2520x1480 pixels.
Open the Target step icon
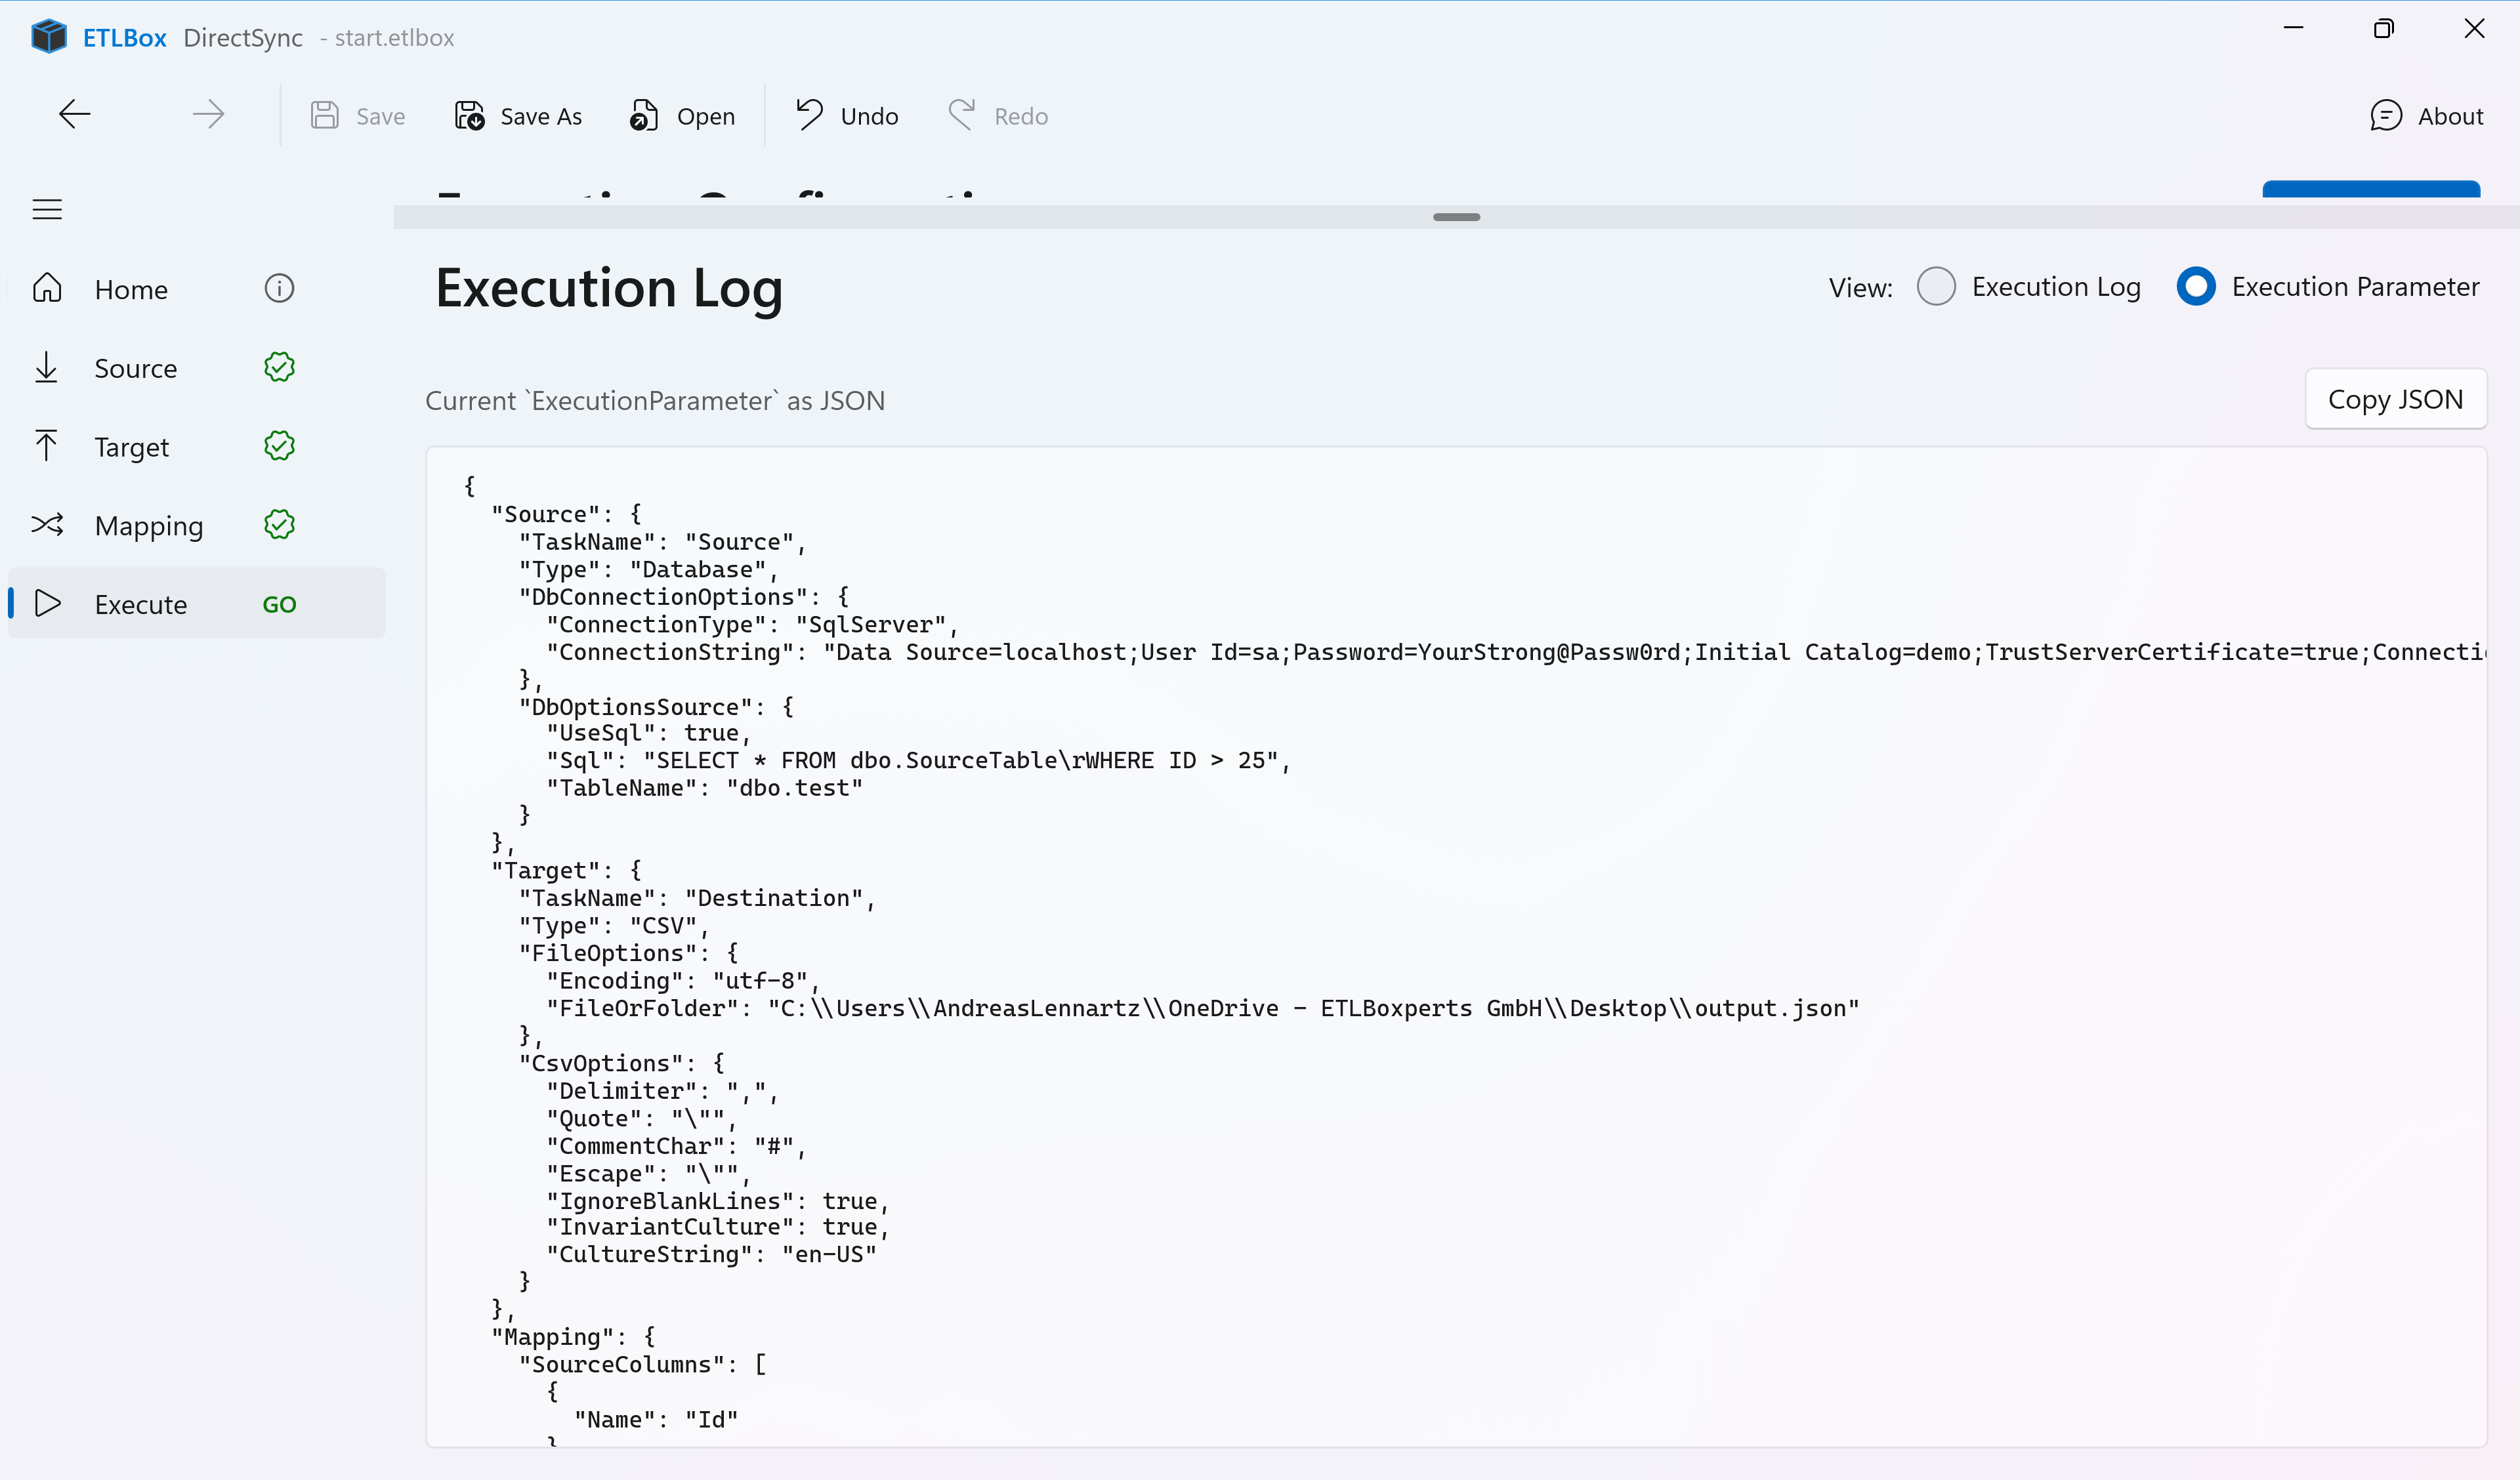click(47, 445)
